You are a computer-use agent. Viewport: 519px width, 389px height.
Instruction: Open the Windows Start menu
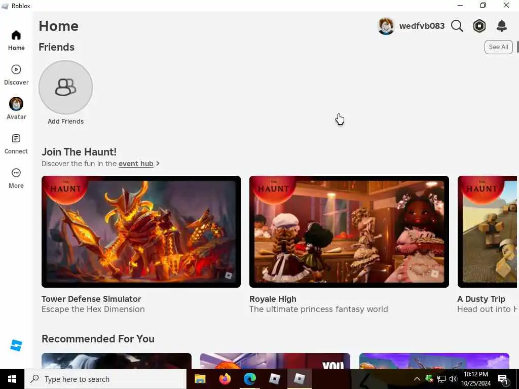12,379
